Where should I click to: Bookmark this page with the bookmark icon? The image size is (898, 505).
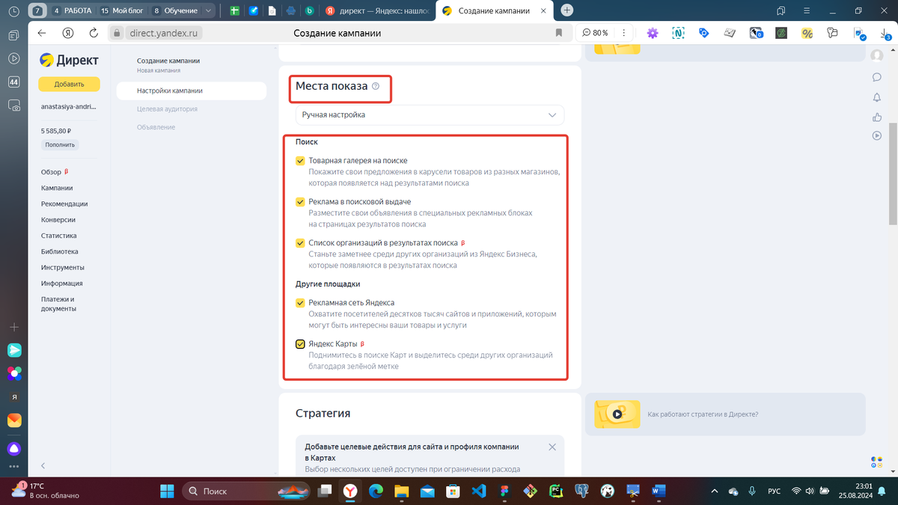(x=558, y=33)
